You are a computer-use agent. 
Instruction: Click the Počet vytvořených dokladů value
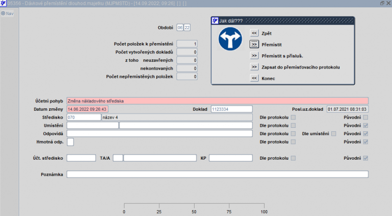coord(187,52)
